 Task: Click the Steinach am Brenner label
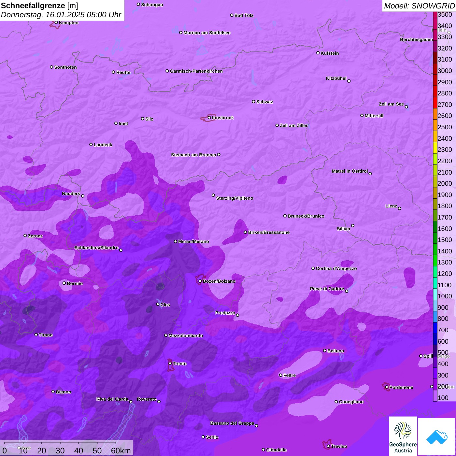click(x=193, y=155)
